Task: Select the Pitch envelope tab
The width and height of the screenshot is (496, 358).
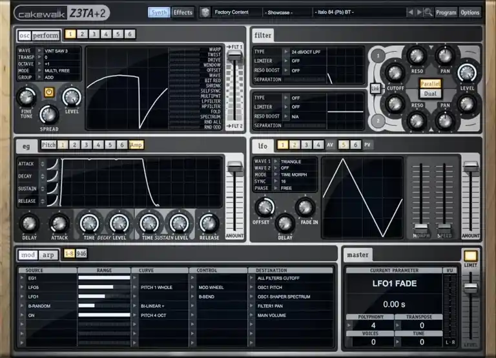Action: click(x=48, y=145)
